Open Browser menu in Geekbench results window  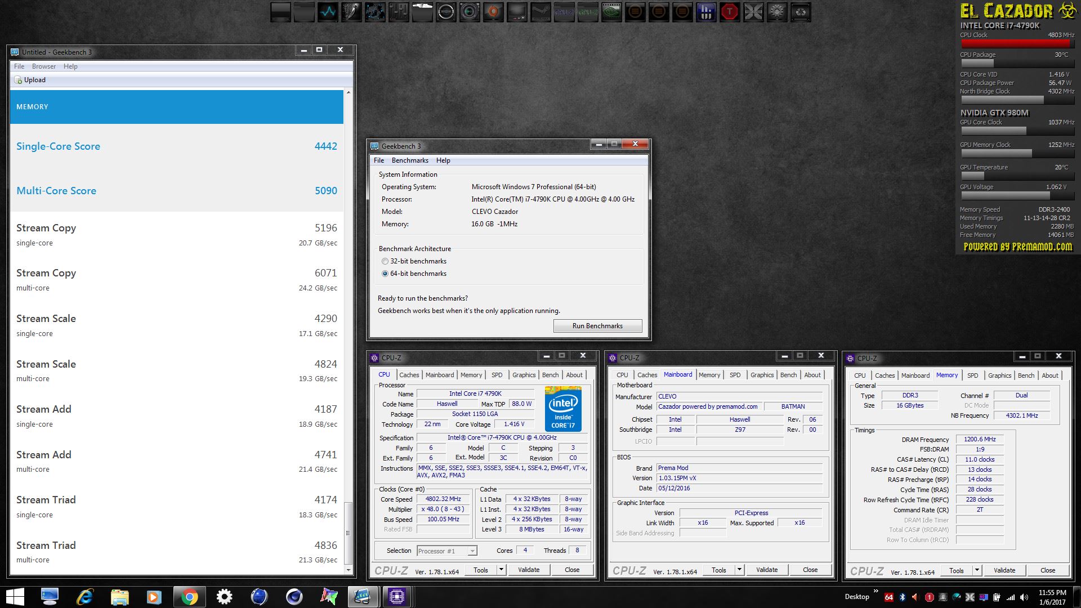pos(44,66)
